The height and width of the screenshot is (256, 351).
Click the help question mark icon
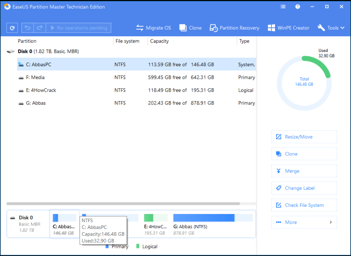298,7
